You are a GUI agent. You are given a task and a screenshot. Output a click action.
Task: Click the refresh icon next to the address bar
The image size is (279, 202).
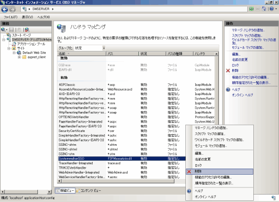pyautogui.click(x=252, y=9)
